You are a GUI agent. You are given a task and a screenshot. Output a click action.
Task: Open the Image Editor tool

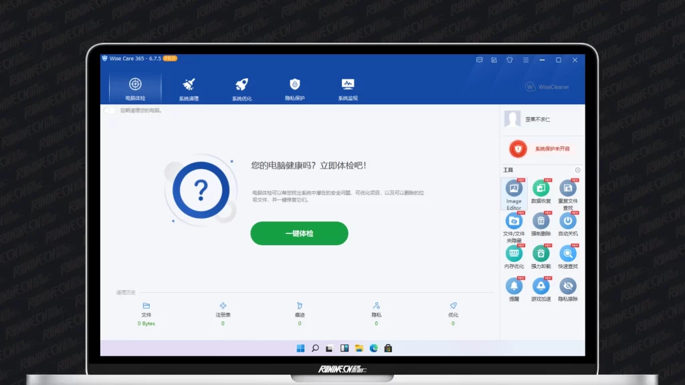pyautogui.click(x=514, y=189)
